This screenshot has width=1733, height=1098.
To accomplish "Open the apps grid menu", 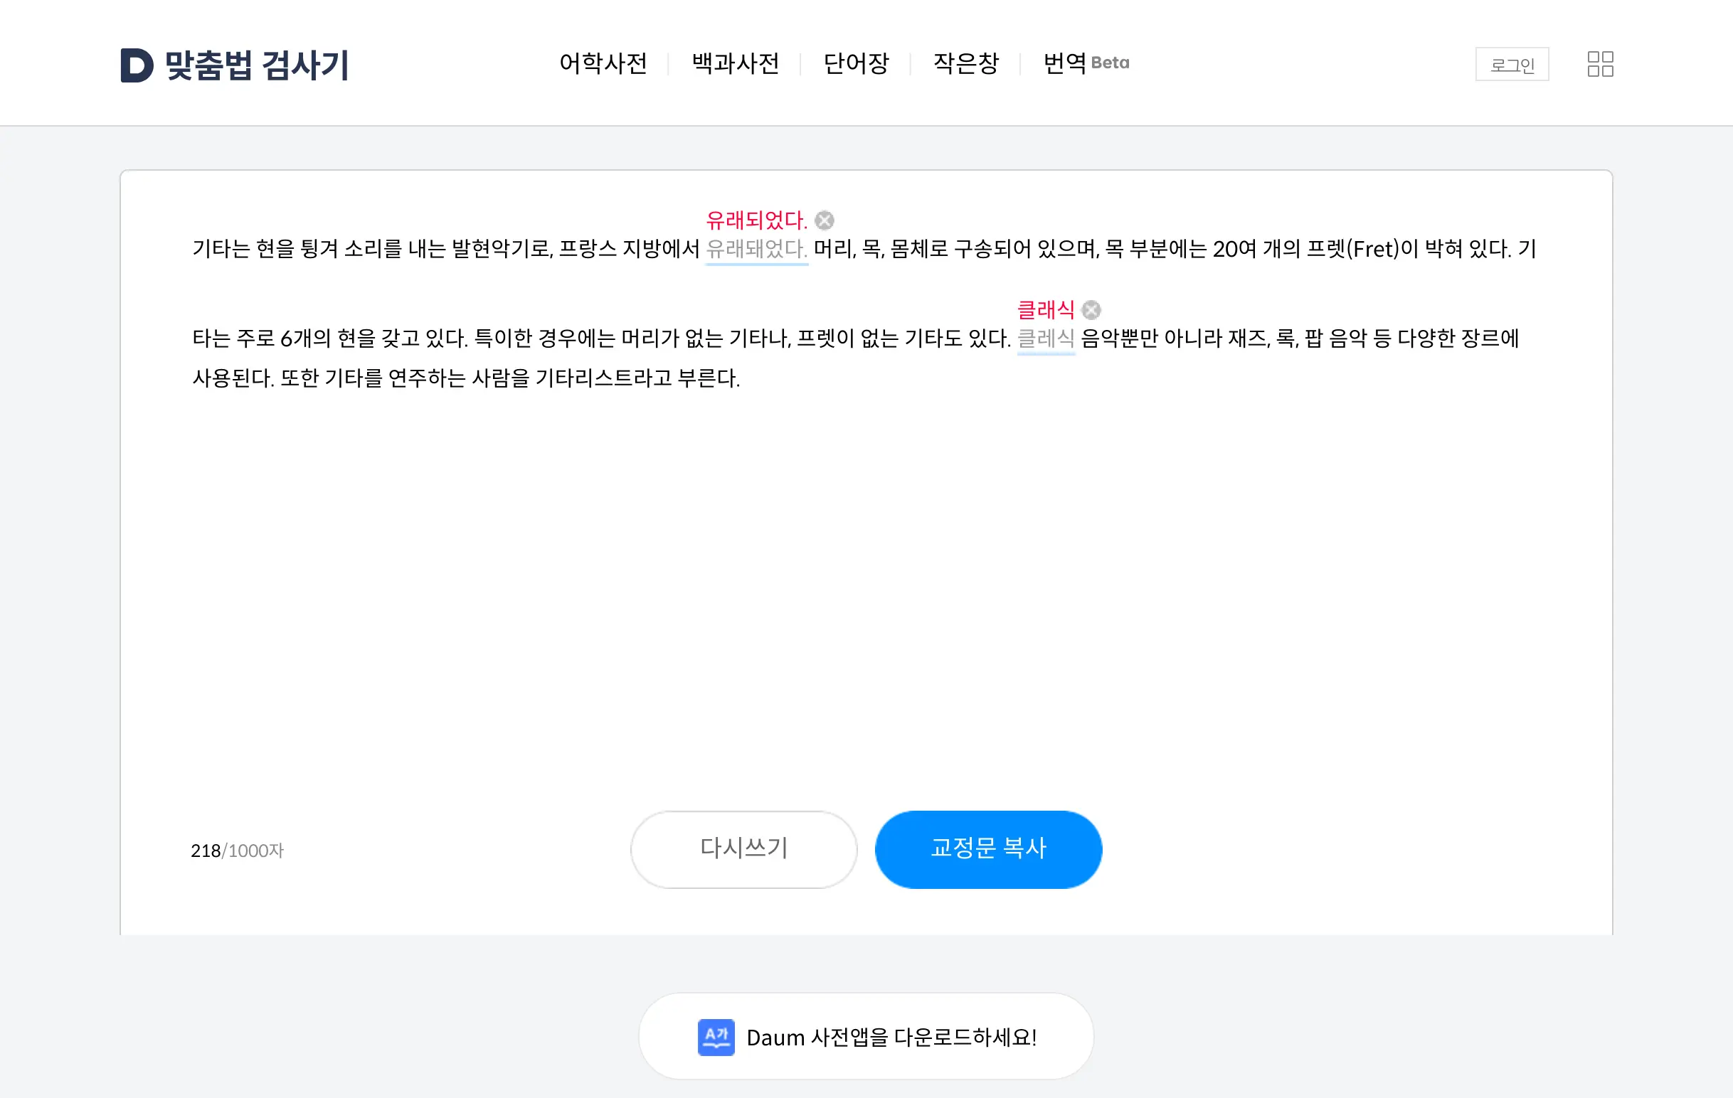I will click(x=1600, y=64).
